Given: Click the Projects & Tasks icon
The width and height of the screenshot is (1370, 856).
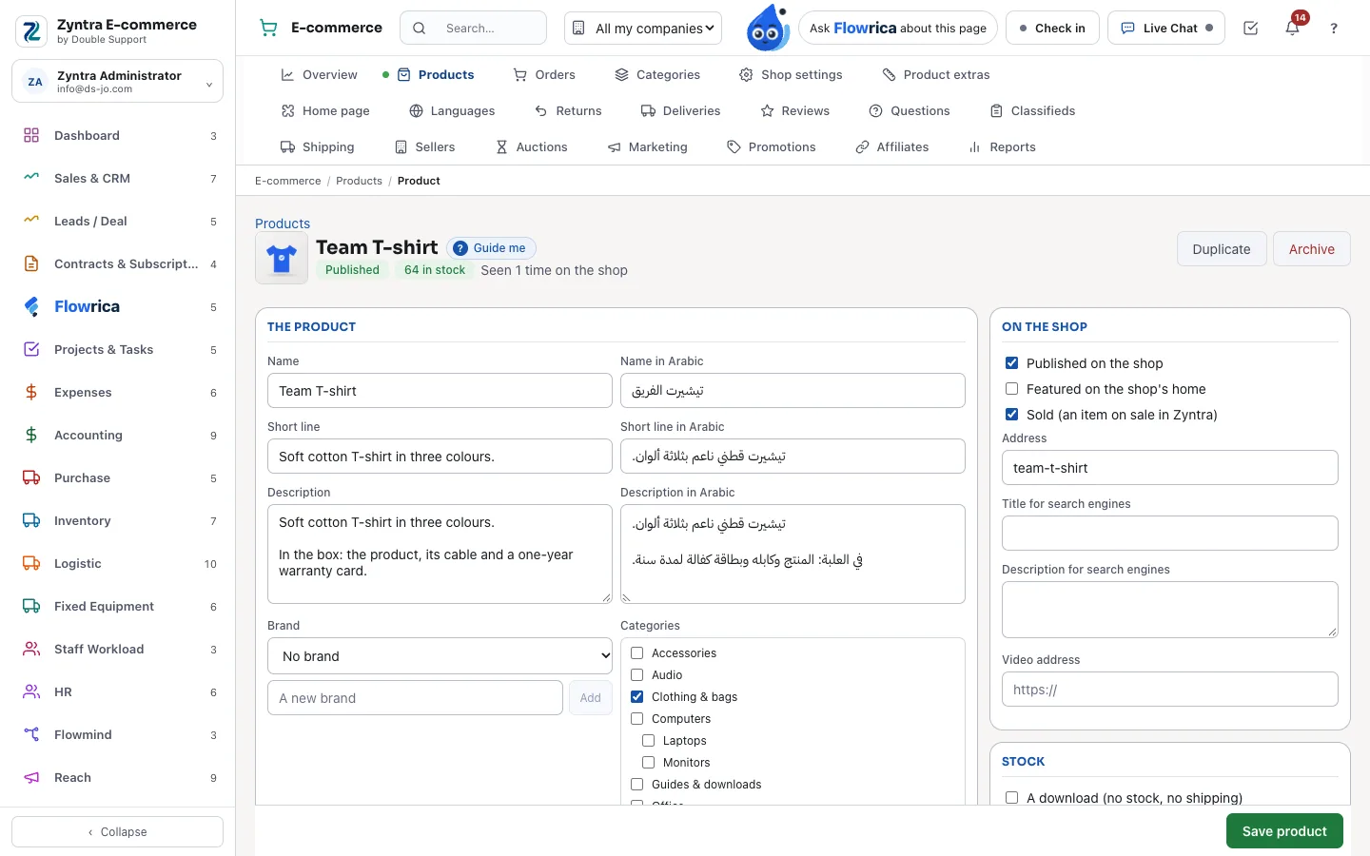Looking at the screenshot, I should click(x=31, y=350).
